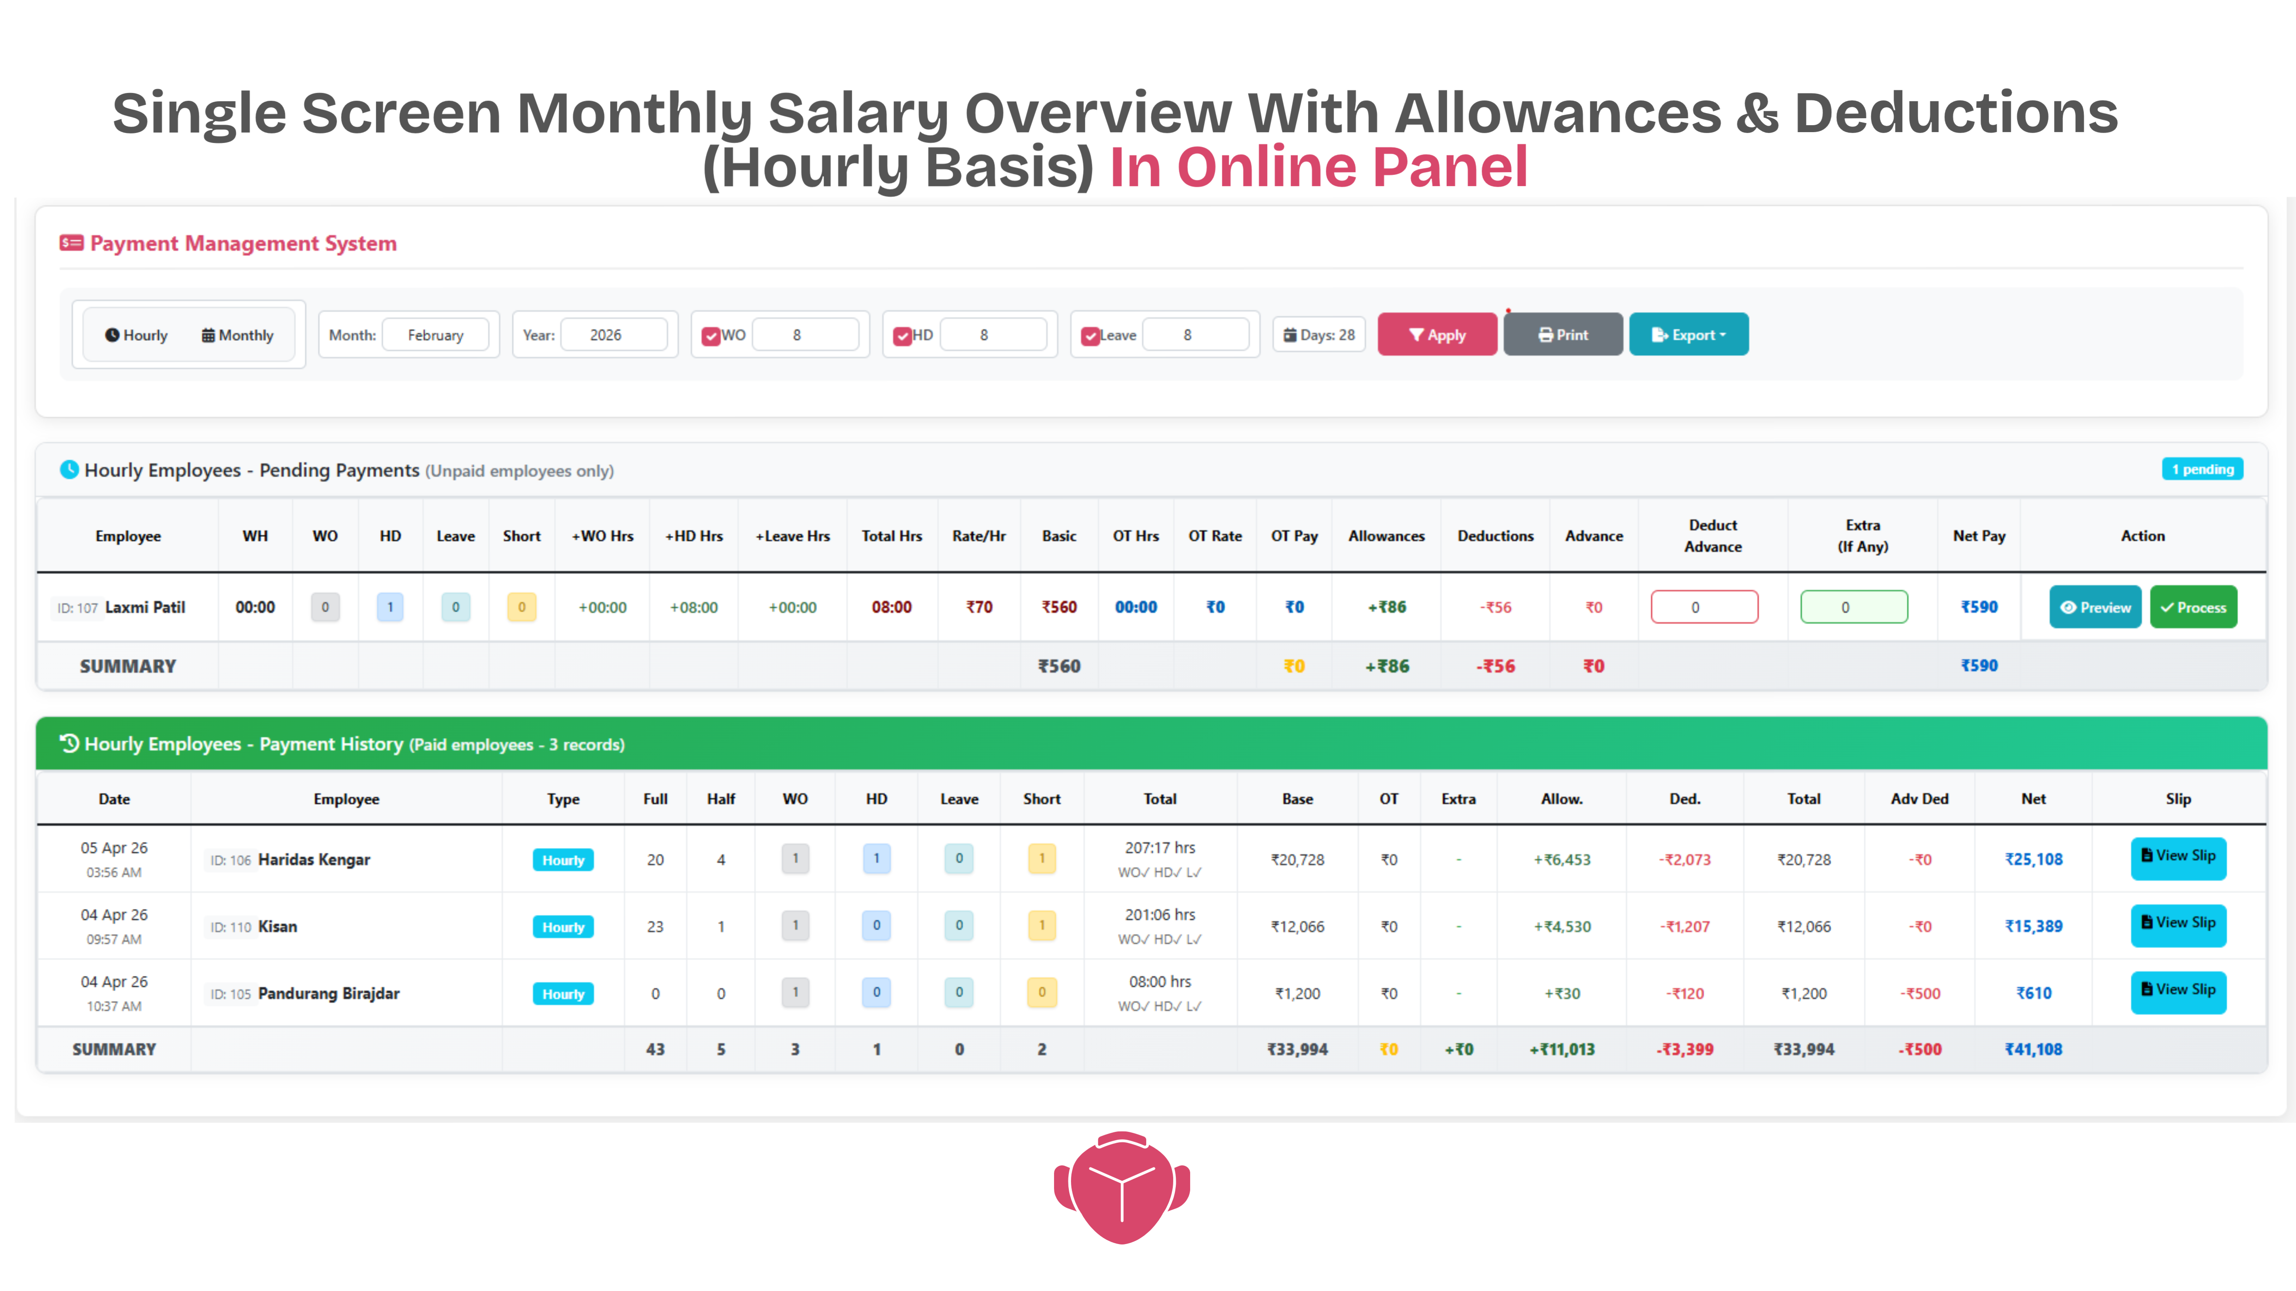Screen dimensions: 2296x1291
Task: Click the +08:00 HD Hrs value
Action: click(694, 607)
